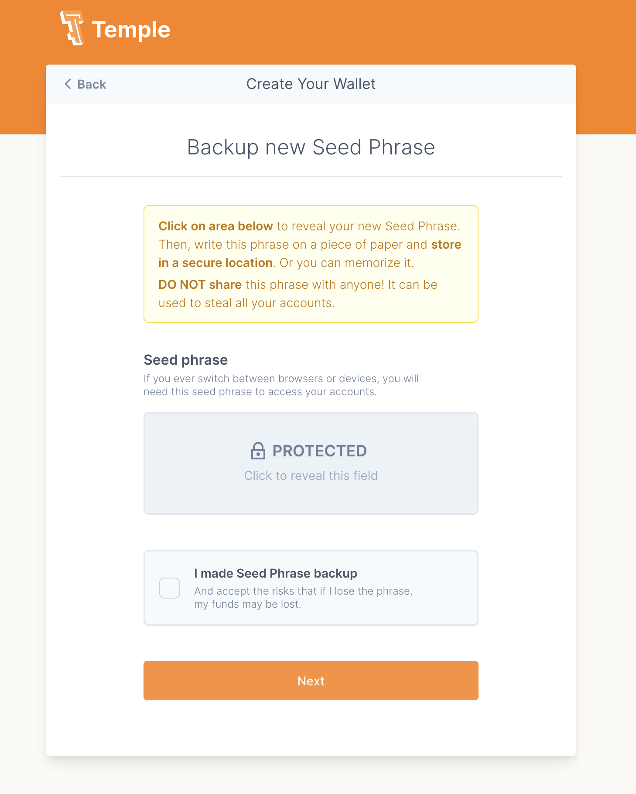Click the "Seed phrase" field label
Viewport: 636px width, 794px height.
[186, 360]
